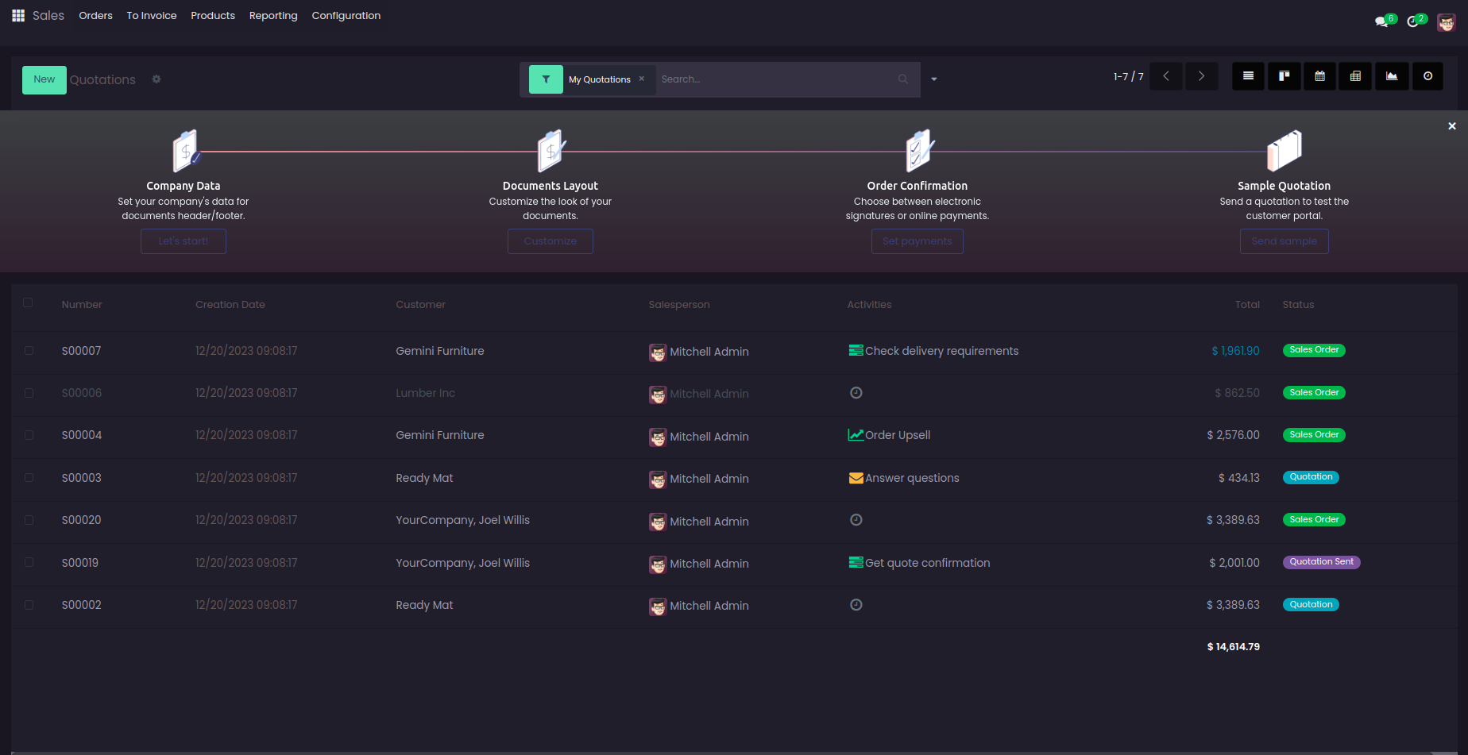Click the gear icon beside Quotations title
This screenshot has width=1468, height=755.
[x=156, y=79]
